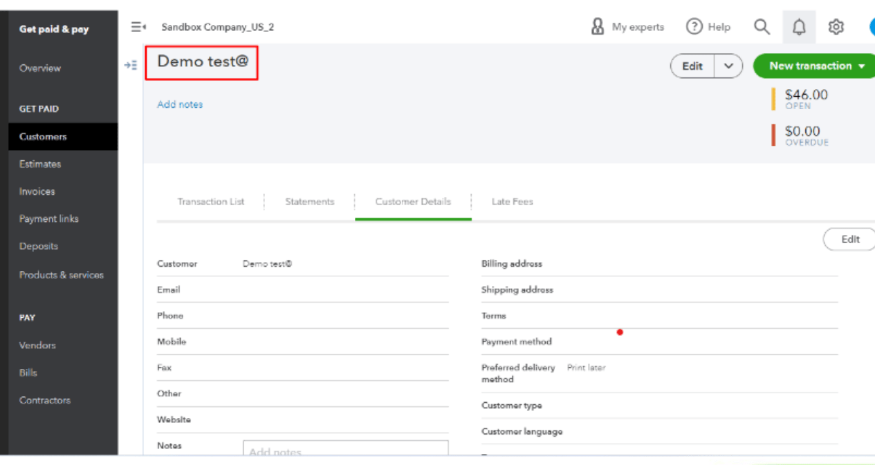Screen dimensions: 875x465
Task: Switch to the Transaction List tab
Action: tap(211, 202)
